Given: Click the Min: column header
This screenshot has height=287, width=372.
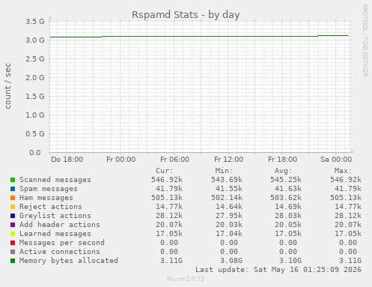Looking at the screenshot, I should [224, 171].
